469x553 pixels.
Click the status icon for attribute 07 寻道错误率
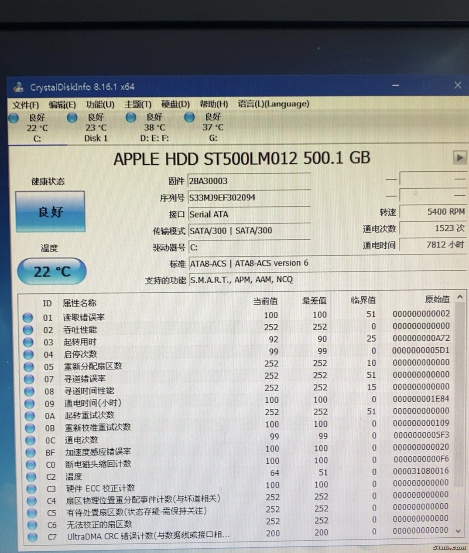coord(29,379)
